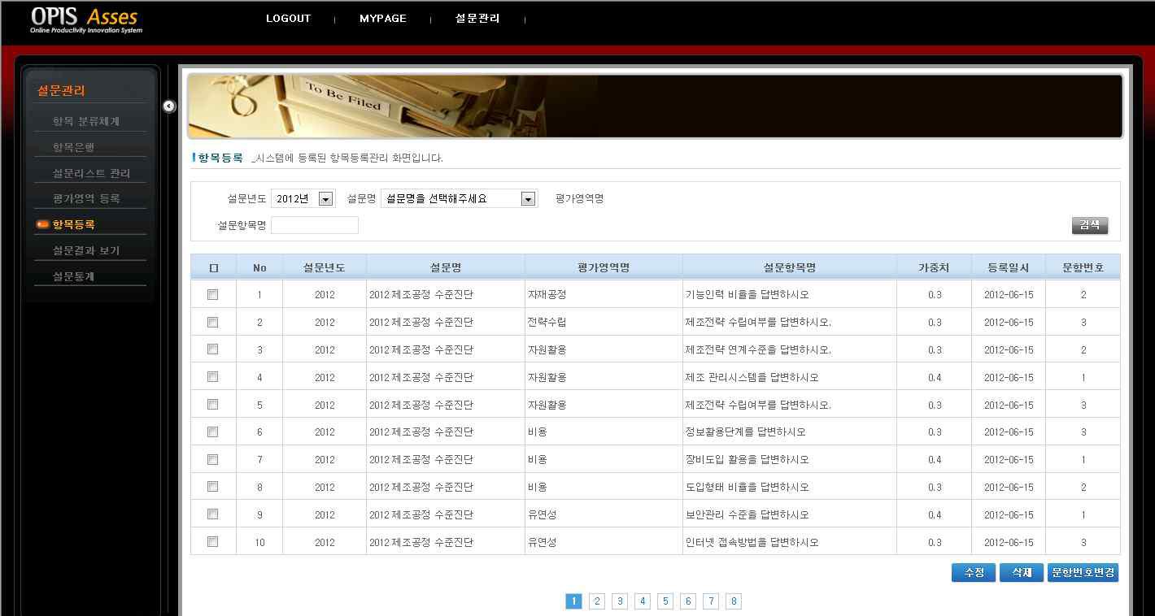Open 설문결과 보기 in the sidebar
The image size is (1155, 616).
point(86,250)
